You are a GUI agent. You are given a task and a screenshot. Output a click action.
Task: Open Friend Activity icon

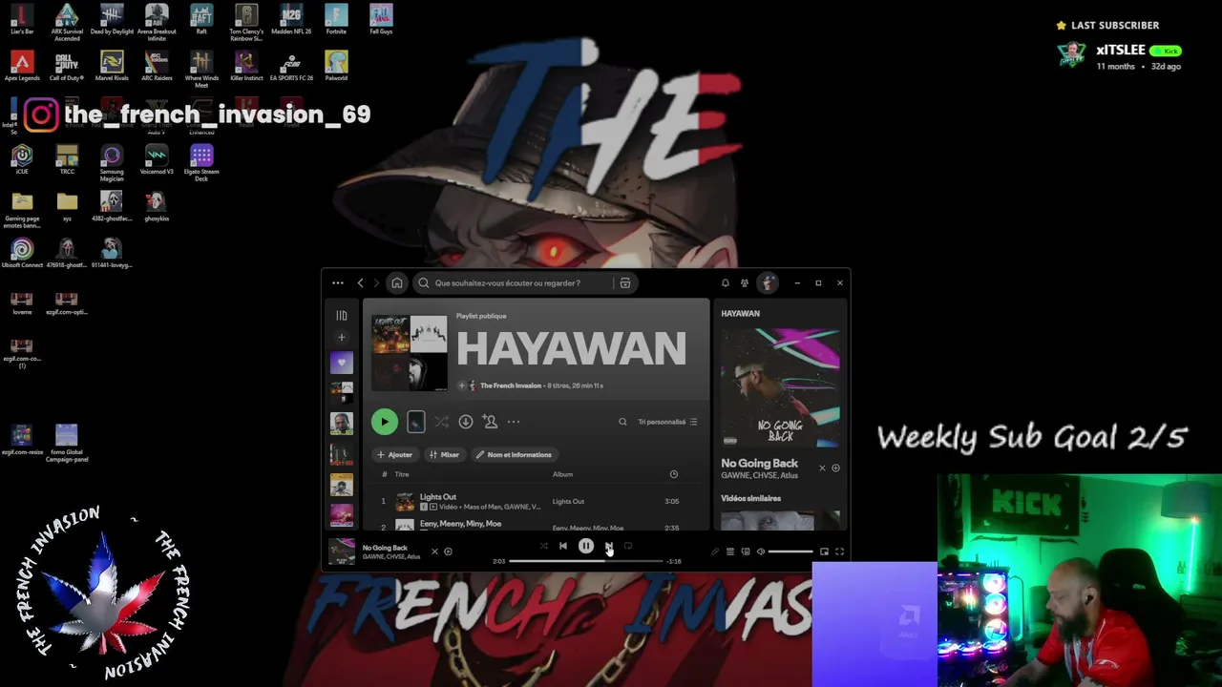coord(745,282)
